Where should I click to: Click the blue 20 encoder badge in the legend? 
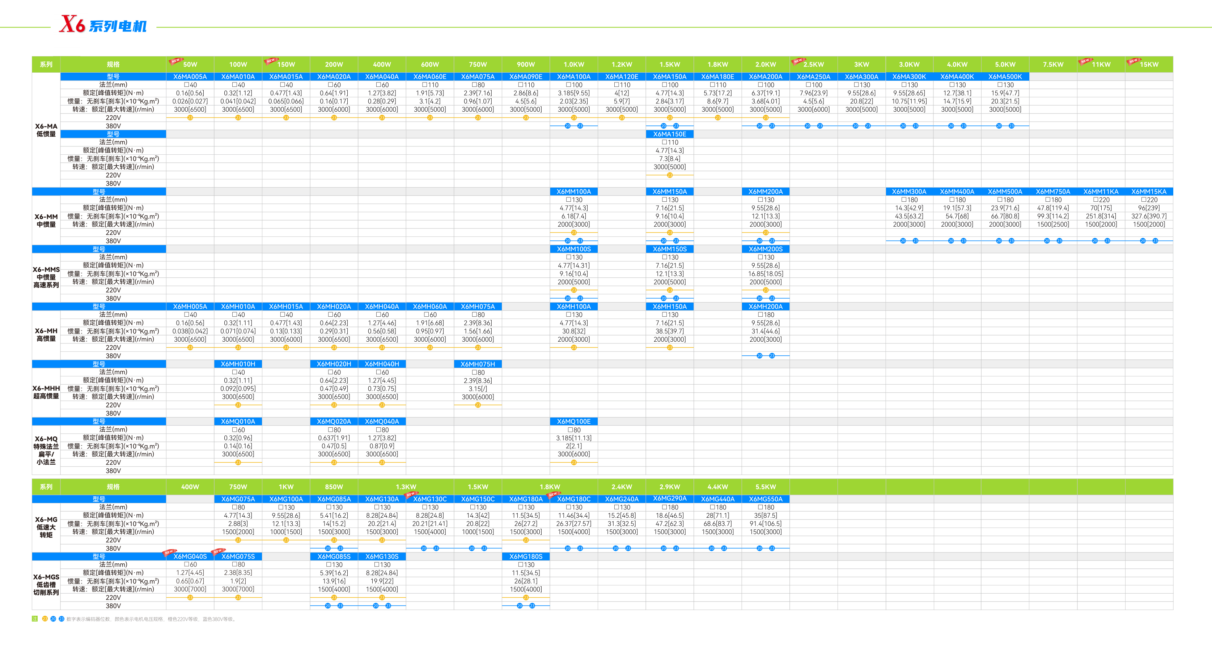[53, 619]
